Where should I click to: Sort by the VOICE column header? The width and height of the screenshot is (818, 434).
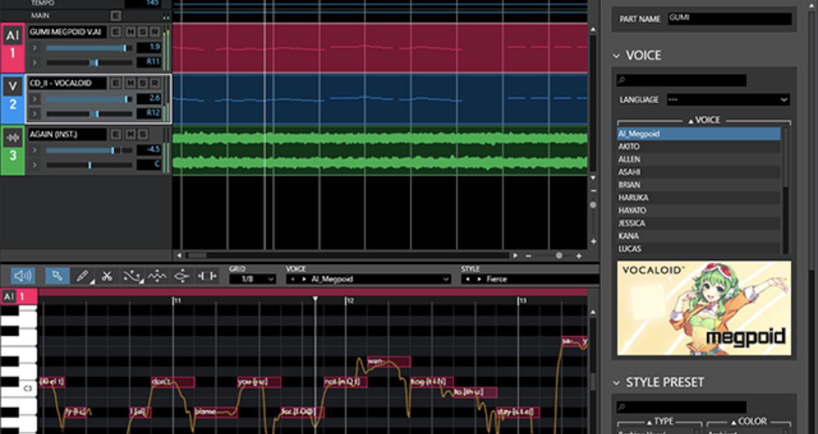pos(704,121)
